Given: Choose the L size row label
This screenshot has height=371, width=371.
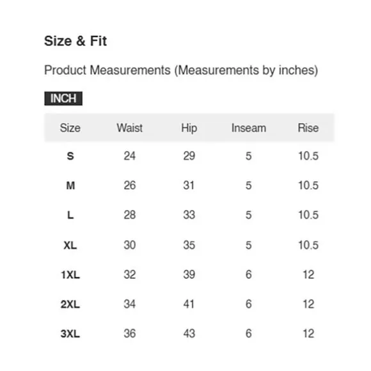Looking at the screenshot, I should [70, 215].
